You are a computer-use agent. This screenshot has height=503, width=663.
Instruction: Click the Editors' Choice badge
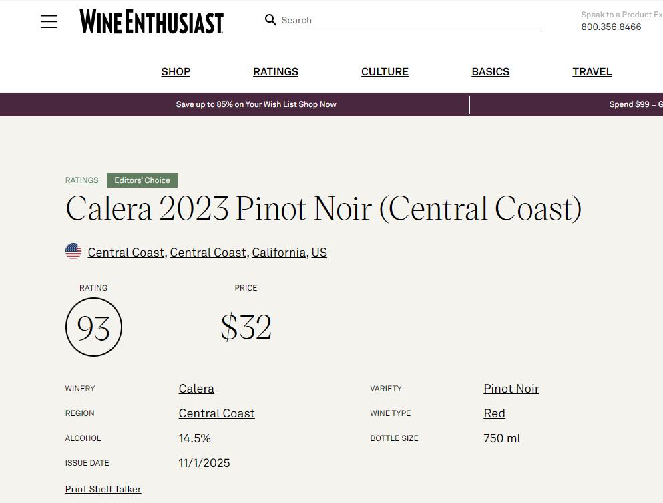[x=142, y=180]
